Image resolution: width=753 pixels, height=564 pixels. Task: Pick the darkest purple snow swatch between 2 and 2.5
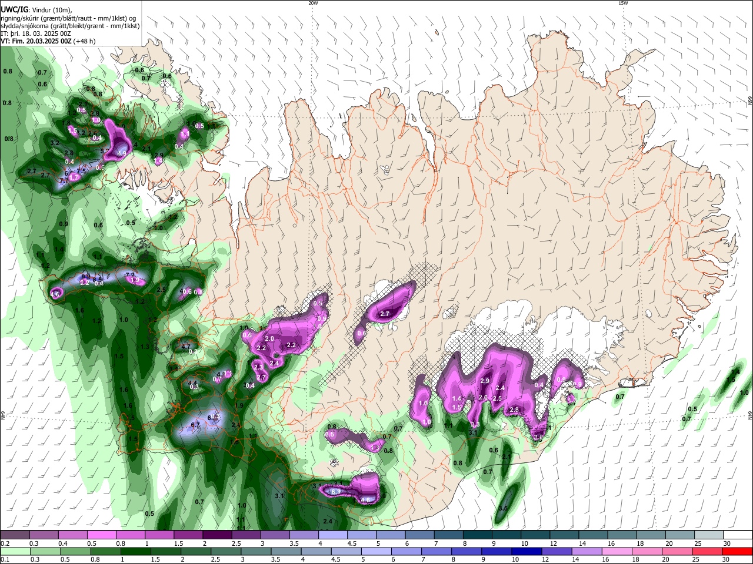click(x=217, y=535)
